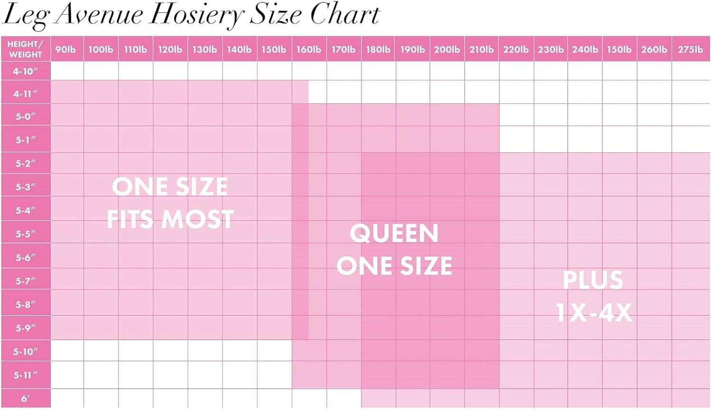Select the 6' height row label
Viewport: 712px width, 411px height.
coord(26,399)
